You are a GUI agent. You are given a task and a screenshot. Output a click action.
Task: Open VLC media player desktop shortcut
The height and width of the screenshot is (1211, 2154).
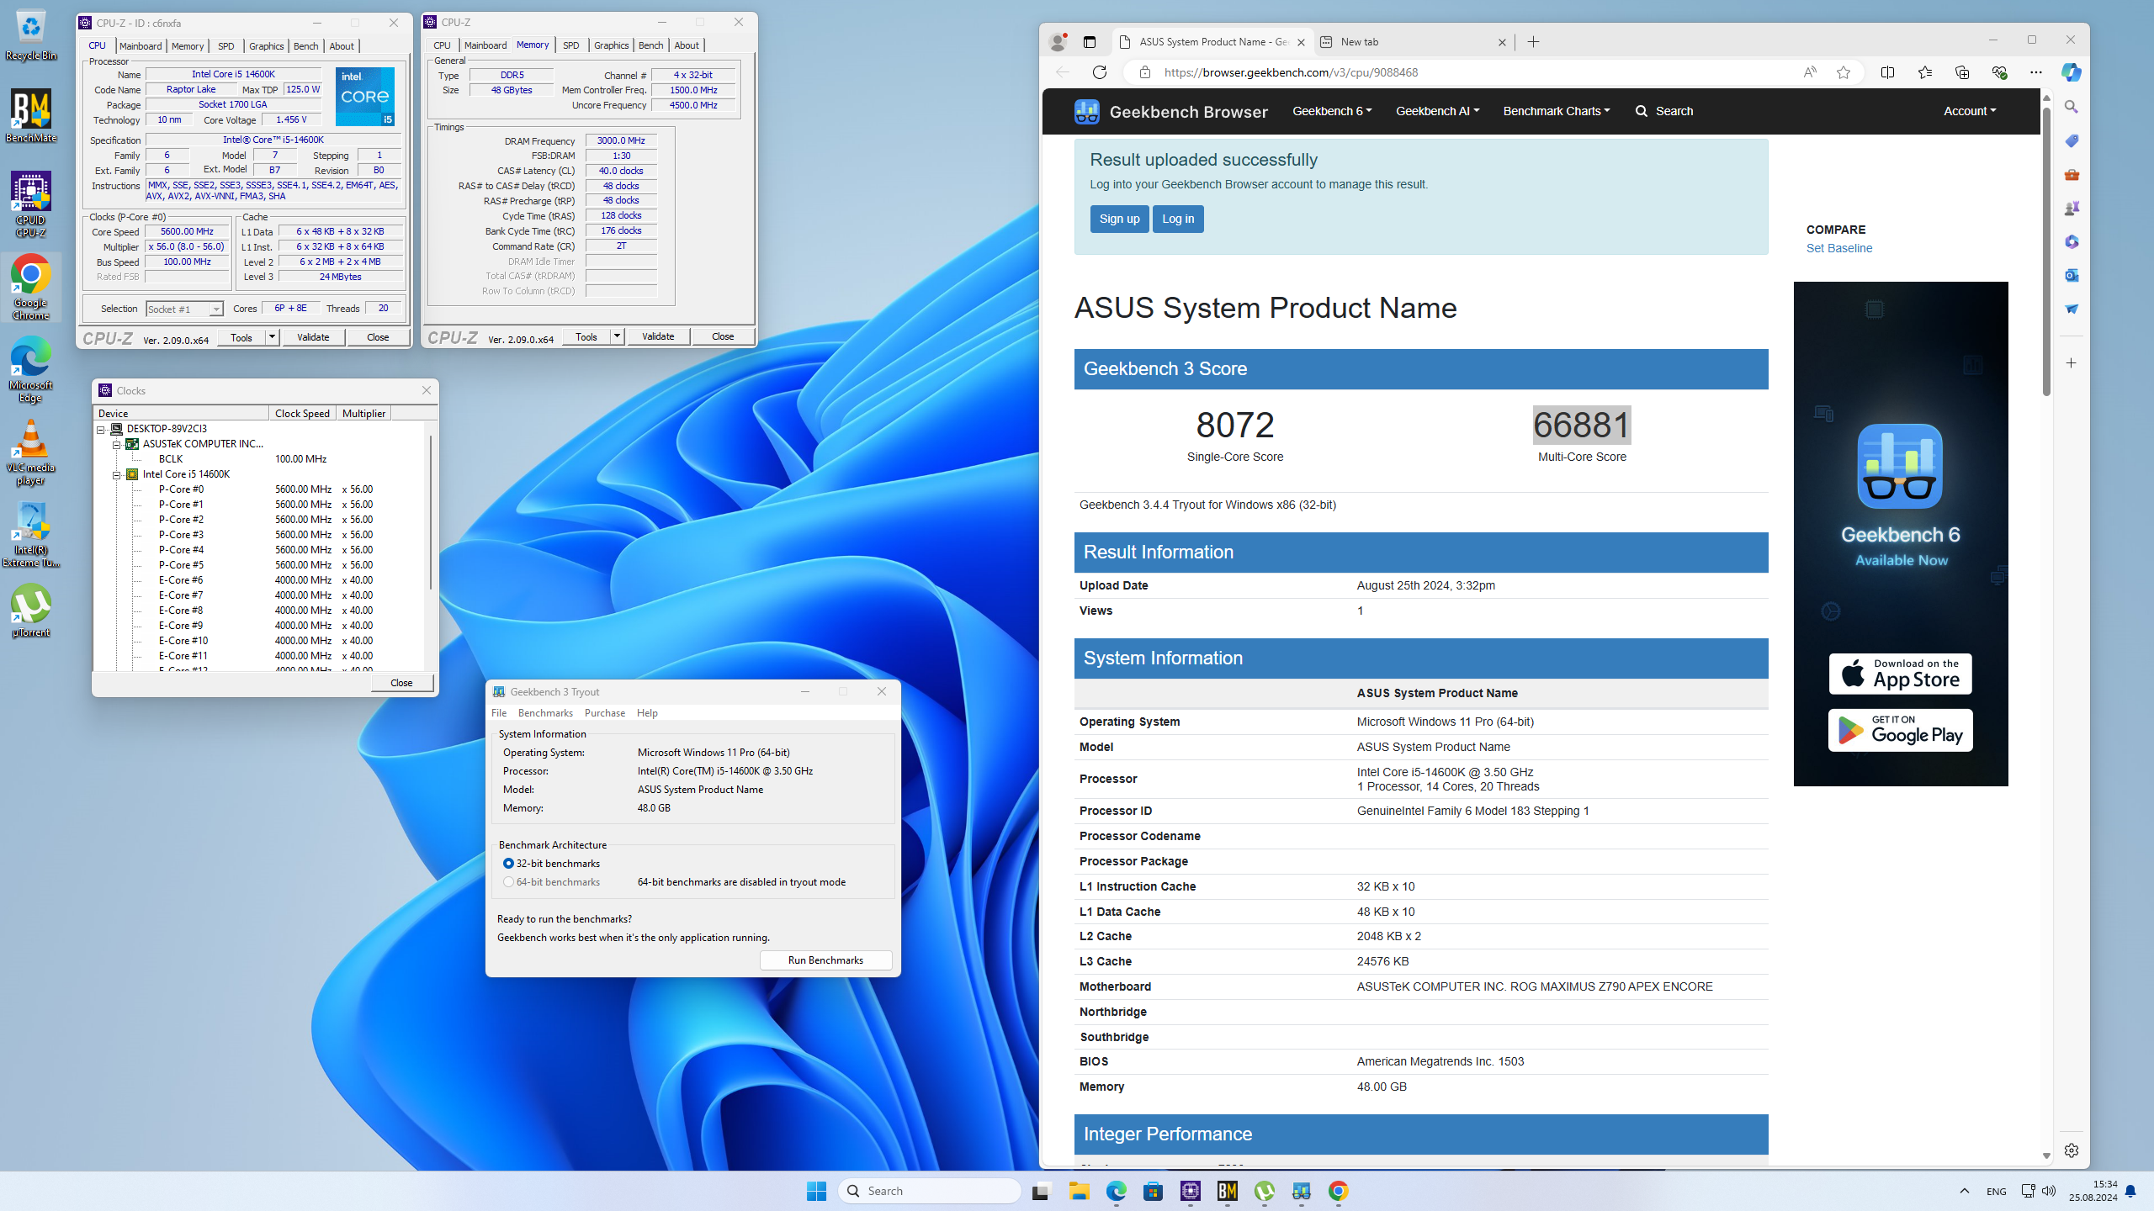click(x=31, y=452)
